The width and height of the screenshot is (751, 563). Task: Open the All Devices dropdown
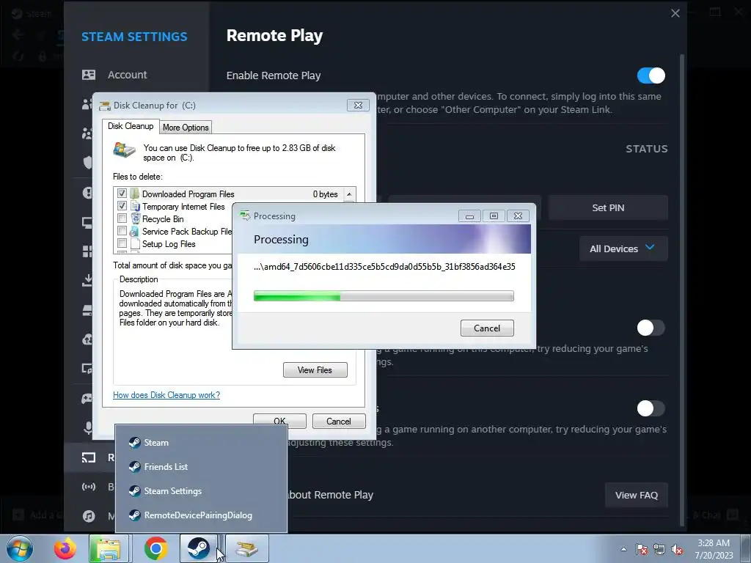pyautogui.click(x=623, y=249)
